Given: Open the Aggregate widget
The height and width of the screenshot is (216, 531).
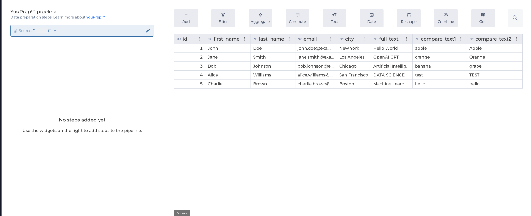Looking at the screenshot, I should (x=260, y=18).
